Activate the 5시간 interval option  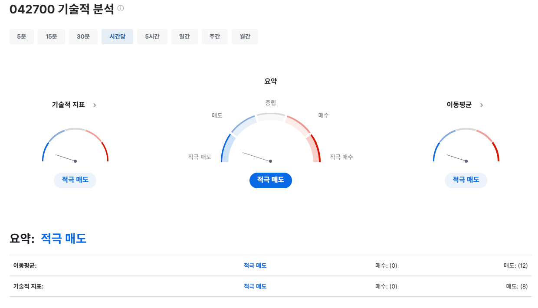152,36
